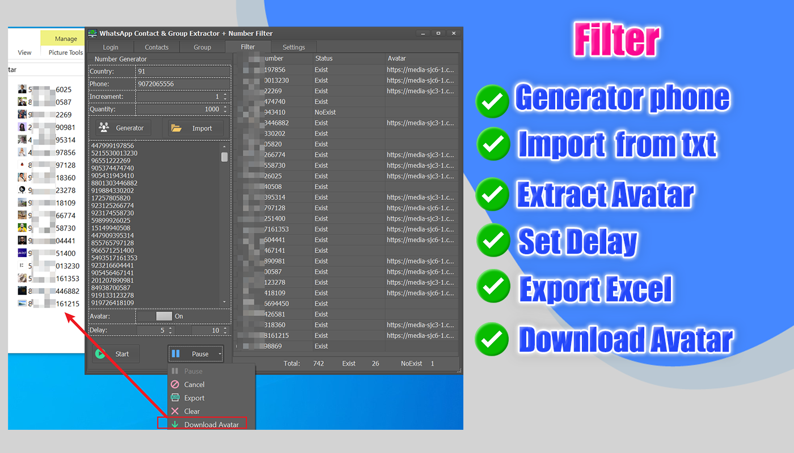The width and height of the screenshot is (794, 453).
Task: Pick the Explorer file ending 90981
Action: click(47, 127)
